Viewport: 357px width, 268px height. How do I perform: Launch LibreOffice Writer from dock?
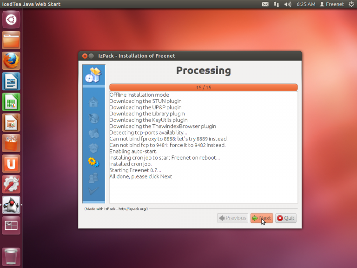11,81
